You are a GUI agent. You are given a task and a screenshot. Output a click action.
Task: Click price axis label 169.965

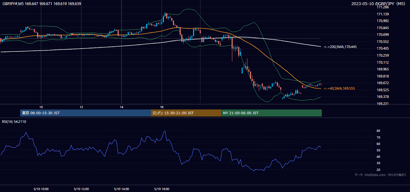tap(383, 69)
